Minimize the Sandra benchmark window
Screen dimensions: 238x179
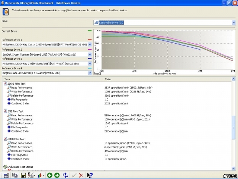point(224,3)
